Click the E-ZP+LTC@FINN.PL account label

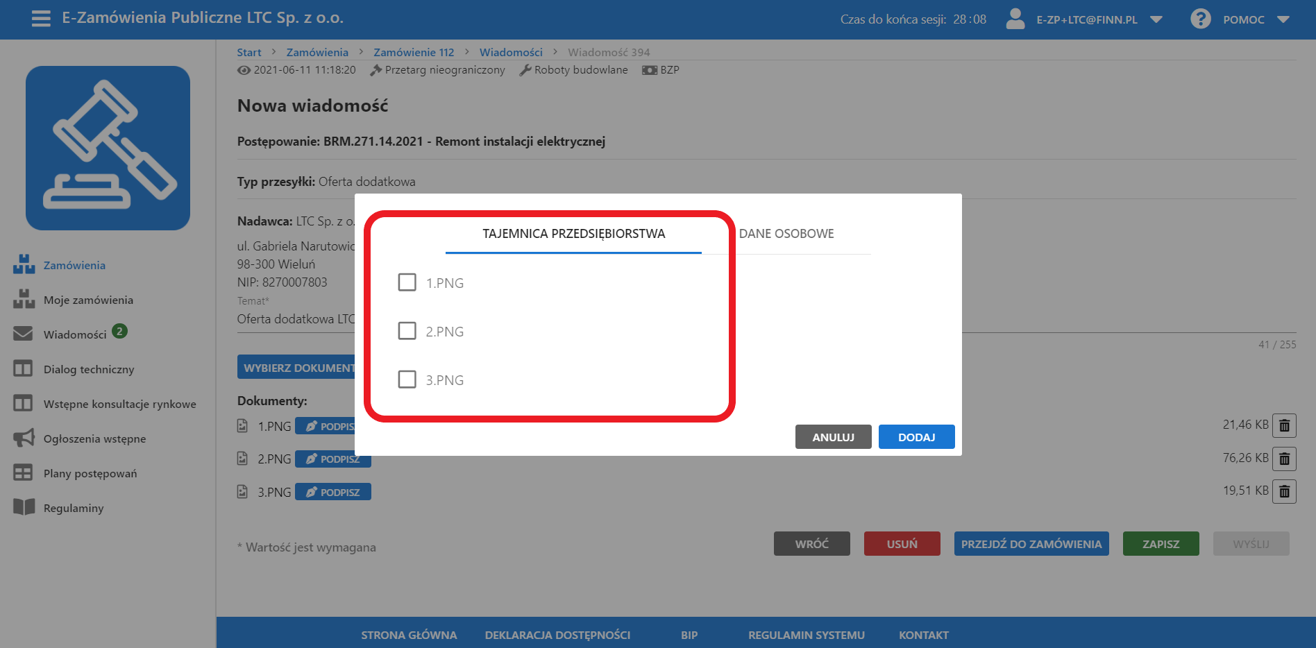[x=1087, y=19]
